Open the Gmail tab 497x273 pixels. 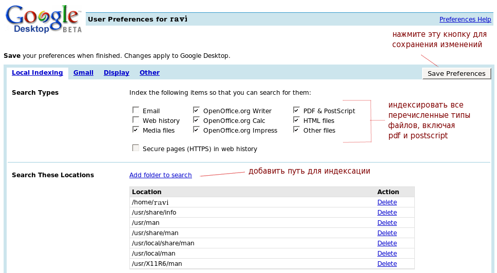coord(83,73)
